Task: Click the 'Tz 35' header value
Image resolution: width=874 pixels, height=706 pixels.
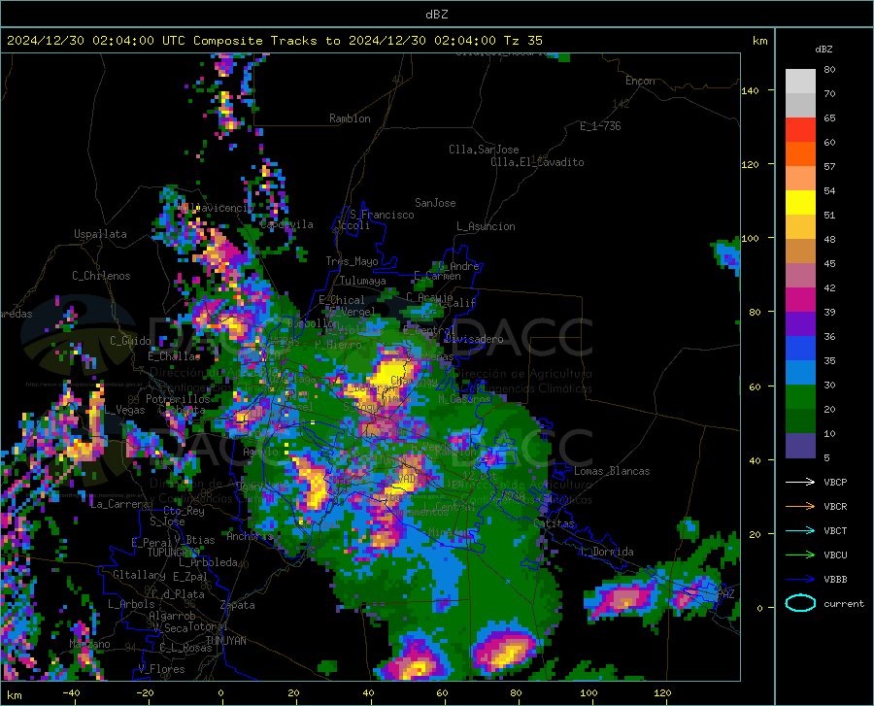Action: 522,41
